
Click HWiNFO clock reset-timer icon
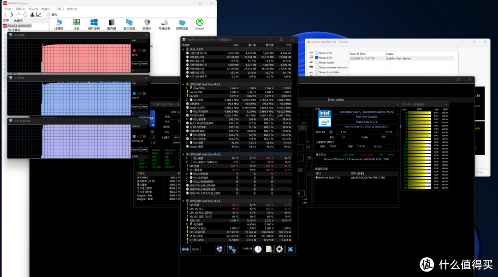(258, 249)
